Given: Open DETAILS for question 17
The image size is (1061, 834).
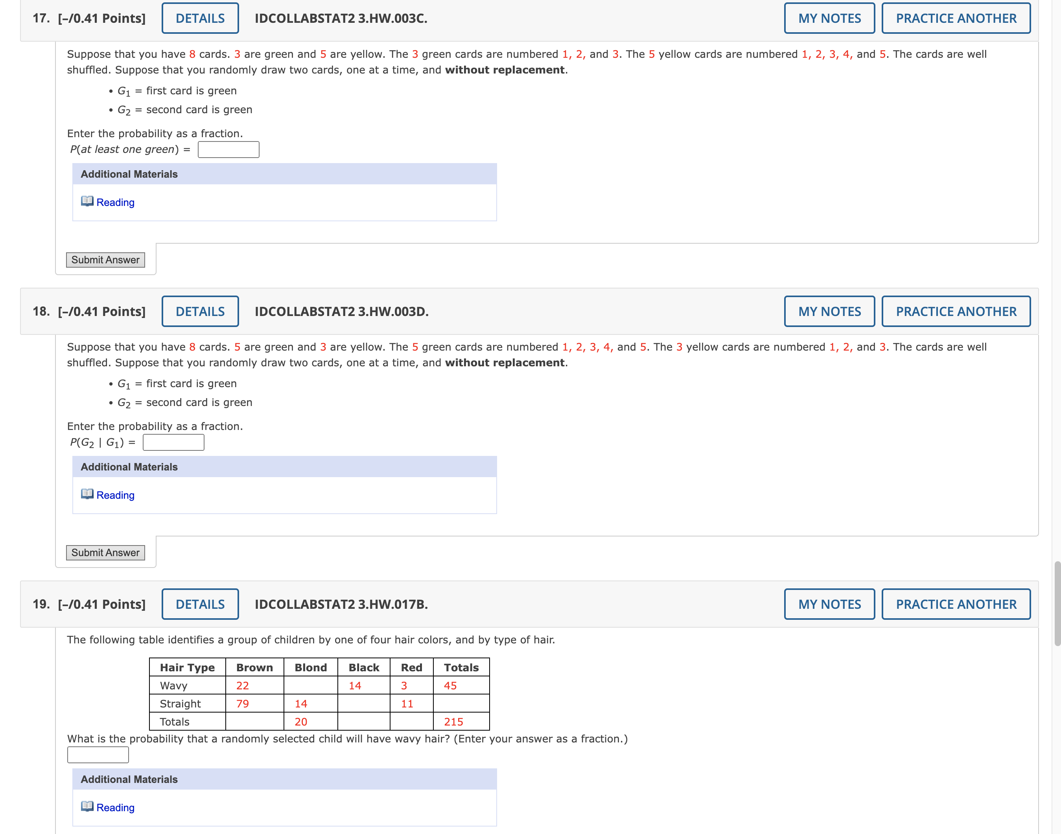Looking at the screenshot, I should [200, 18].
